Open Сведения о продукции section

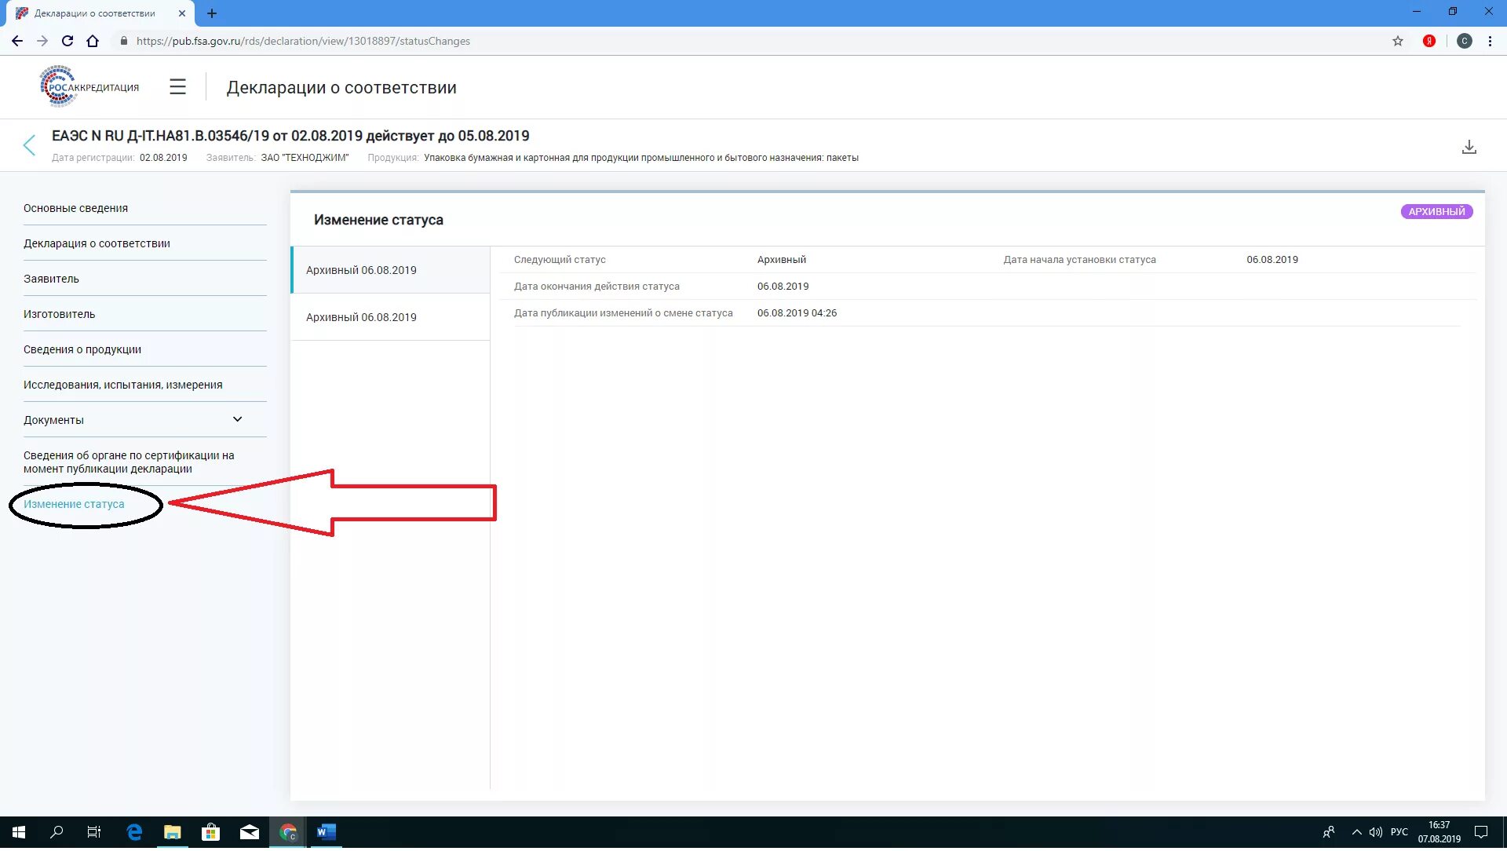pos(82,350)
